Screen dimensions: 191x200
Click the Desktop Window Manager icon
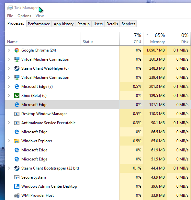click(17, 114)
